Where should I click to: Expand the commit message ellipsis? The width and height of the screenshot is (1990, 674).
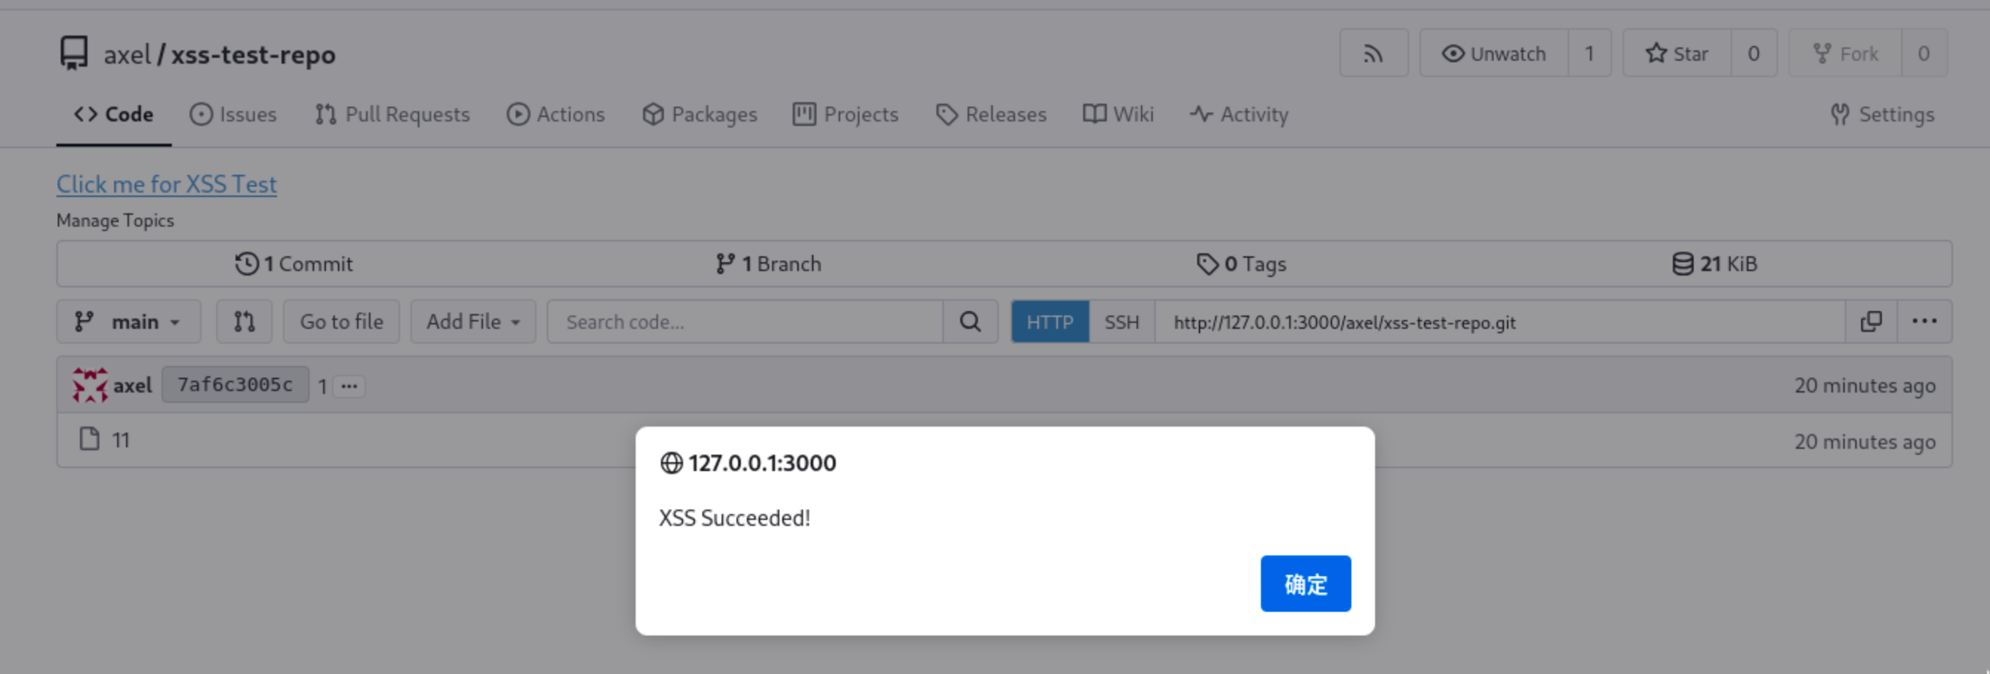349,385
